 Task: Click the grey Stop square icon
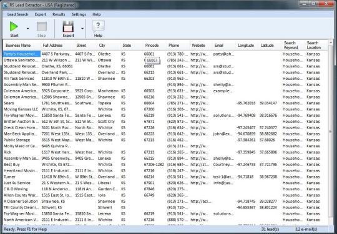click(x=42, y=27)
